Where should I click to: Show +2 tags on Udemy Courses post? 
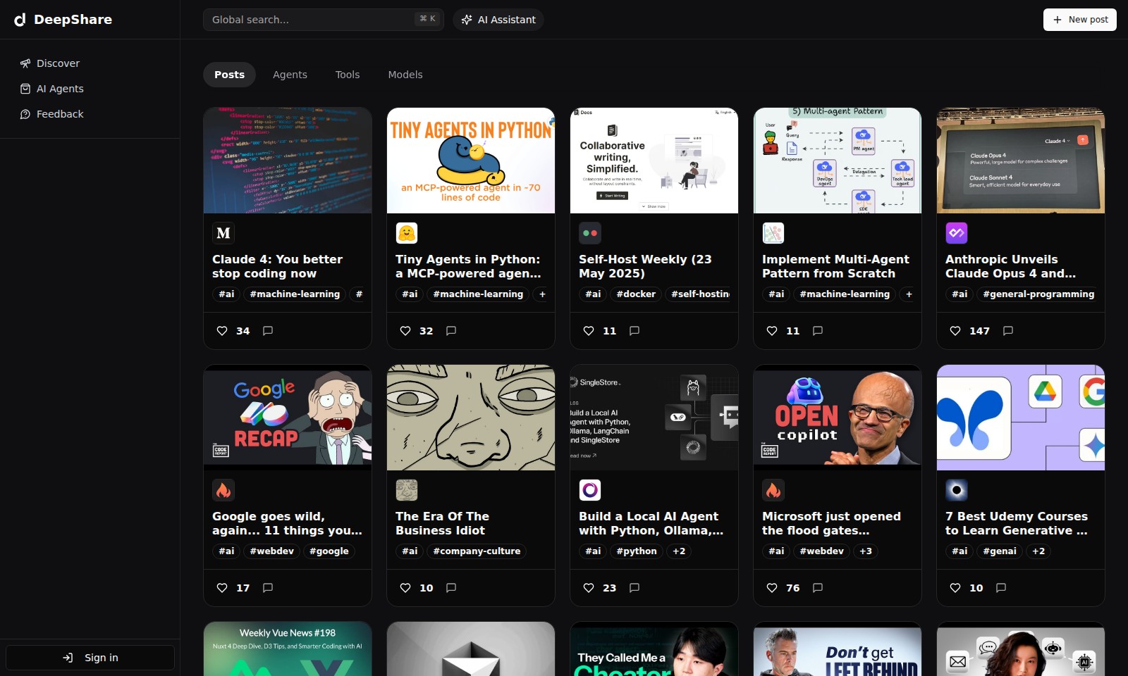tap(1038, 551)
